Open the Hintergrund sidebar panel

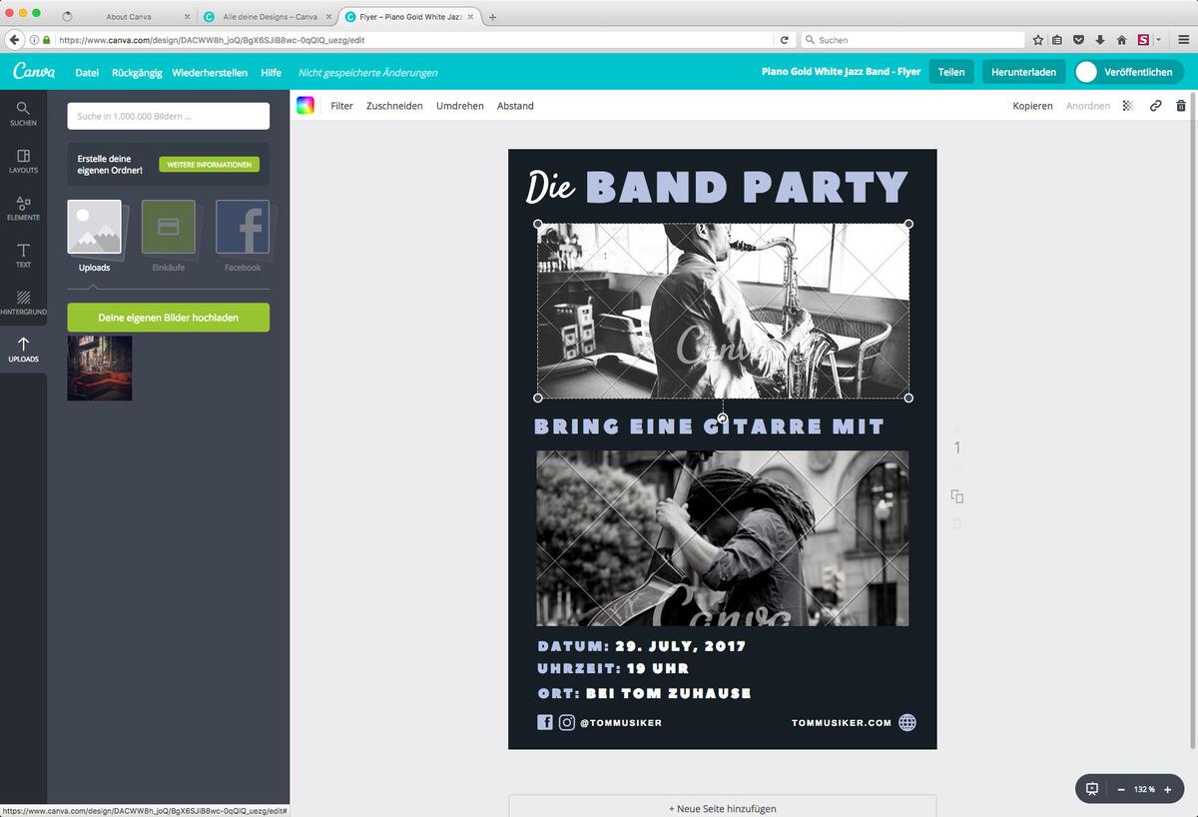coord(23,302)
